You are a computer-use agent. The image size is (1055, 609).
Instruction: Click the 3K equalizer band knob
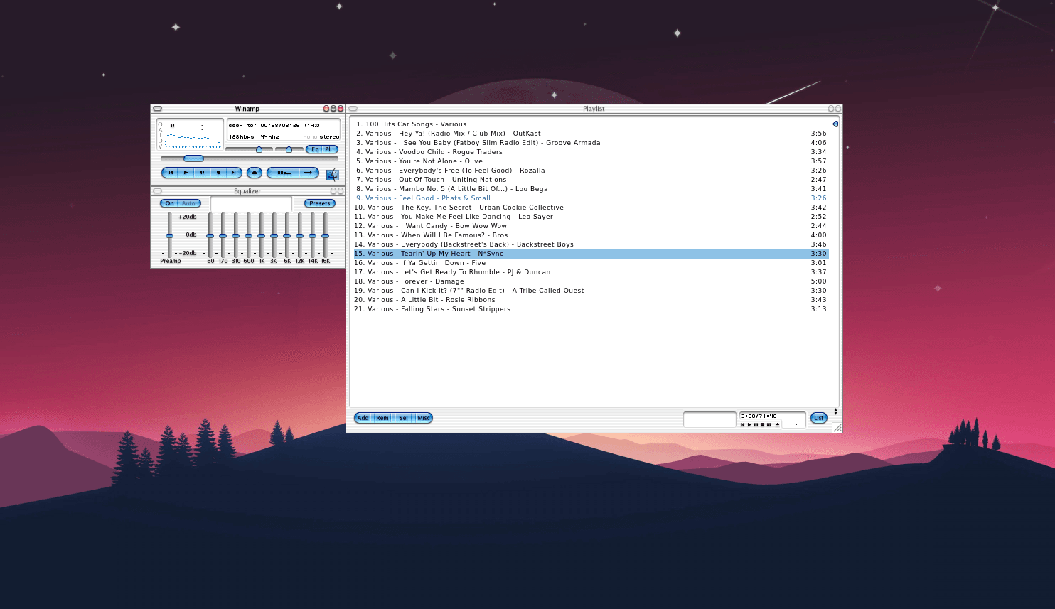click(x=274, y=235)
